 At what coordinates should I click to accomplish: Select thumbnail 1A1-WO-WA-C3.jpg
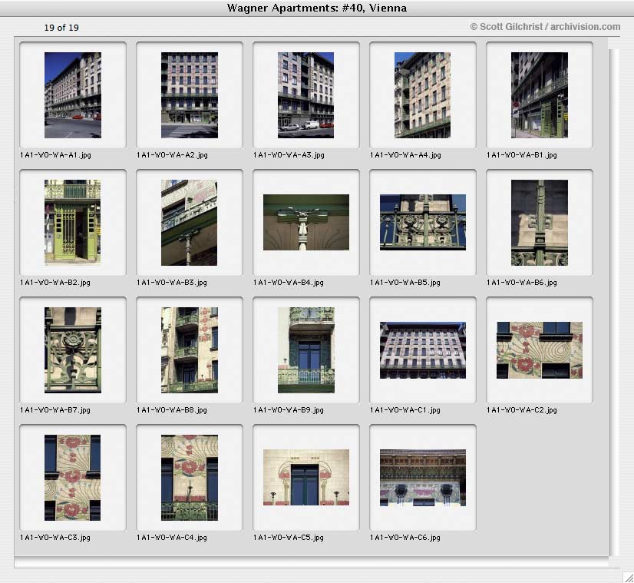(x=73, y=478)
